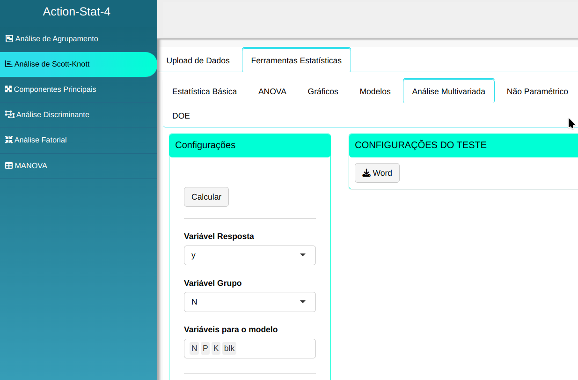Open the ANOVA tab
Screen dimensions: 578x380
[x=272, y=91]
